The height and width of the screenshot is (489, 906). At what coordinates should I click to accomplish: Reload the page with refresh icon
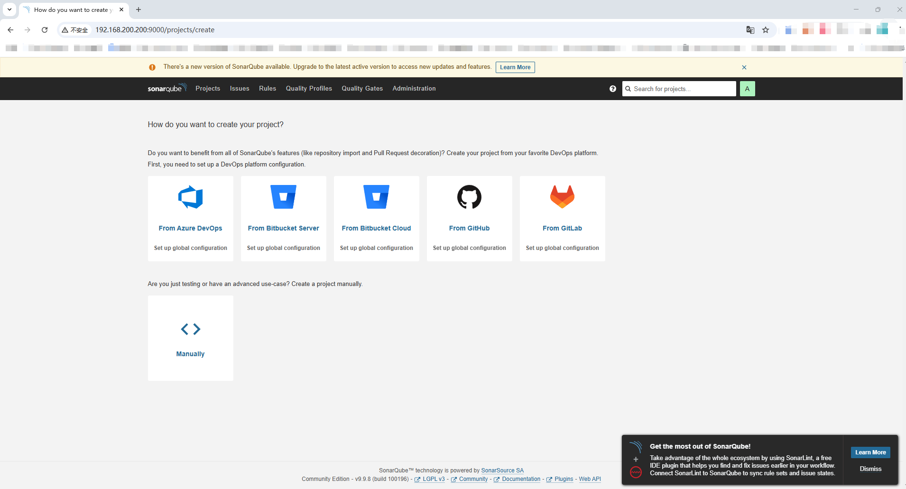click(x=45, y=30)
